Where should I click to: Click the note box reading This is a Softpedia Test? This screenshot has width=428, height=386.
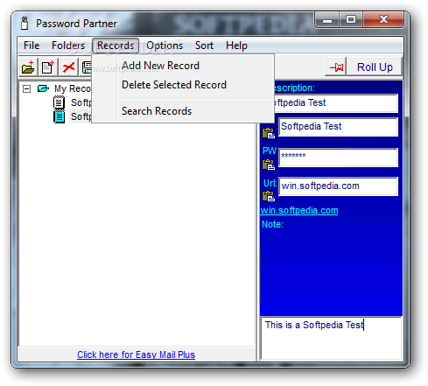(x=331, y=339)
